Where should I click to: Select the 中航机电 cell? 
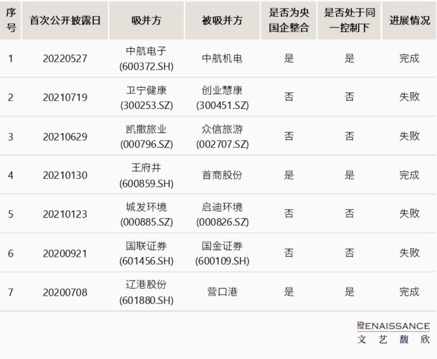222,59
